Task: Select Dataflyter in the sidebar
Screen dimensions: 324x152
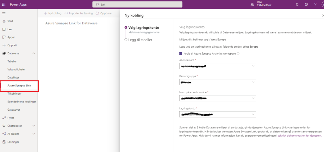Action: pyautogui.click(x=13, y=78)
